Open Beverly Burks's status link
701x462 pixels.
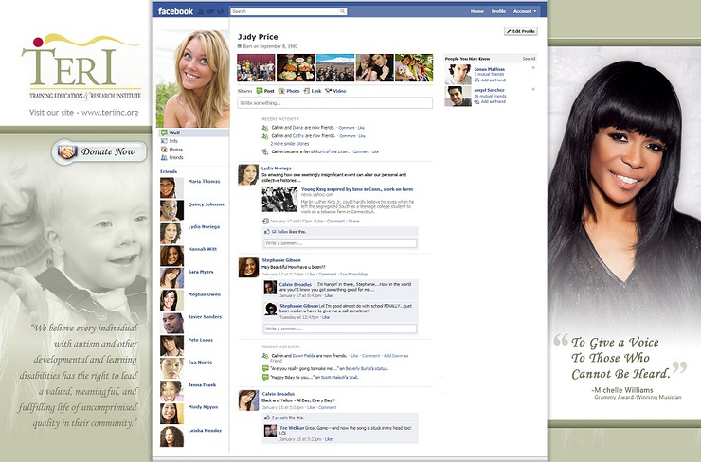[x=367, y=368]
